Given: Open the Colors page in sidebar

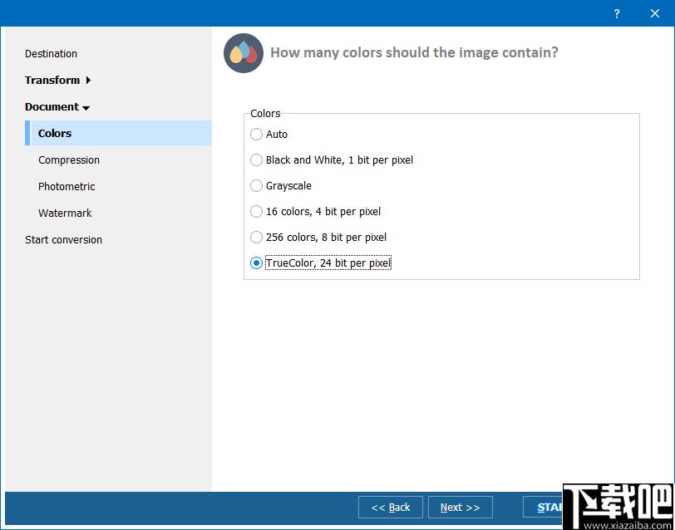Looking at the screenshot, I should click(118, 133).
